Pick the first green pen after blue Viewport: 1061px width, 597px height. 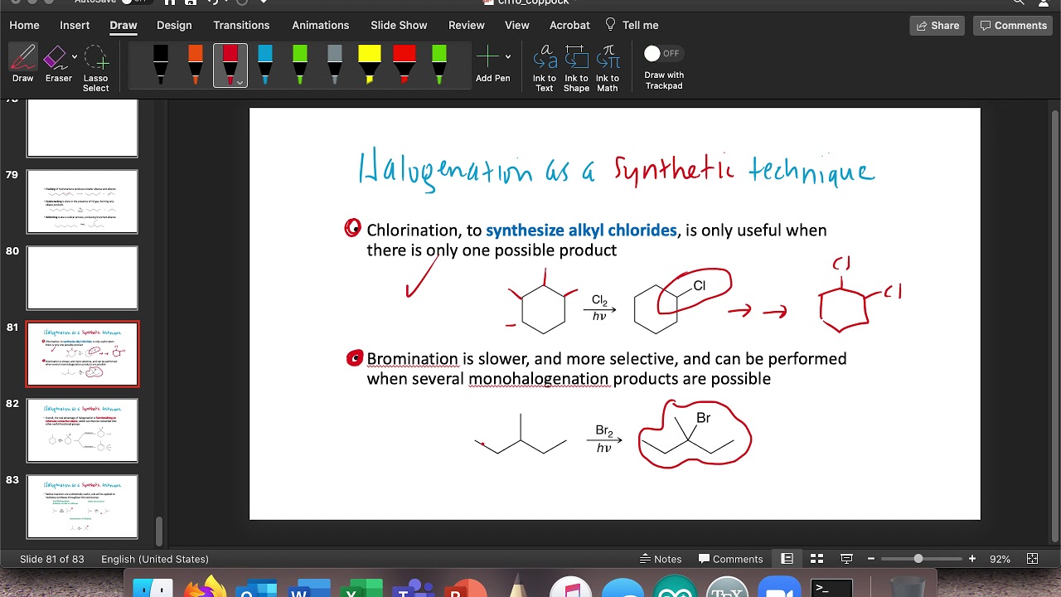300,65
